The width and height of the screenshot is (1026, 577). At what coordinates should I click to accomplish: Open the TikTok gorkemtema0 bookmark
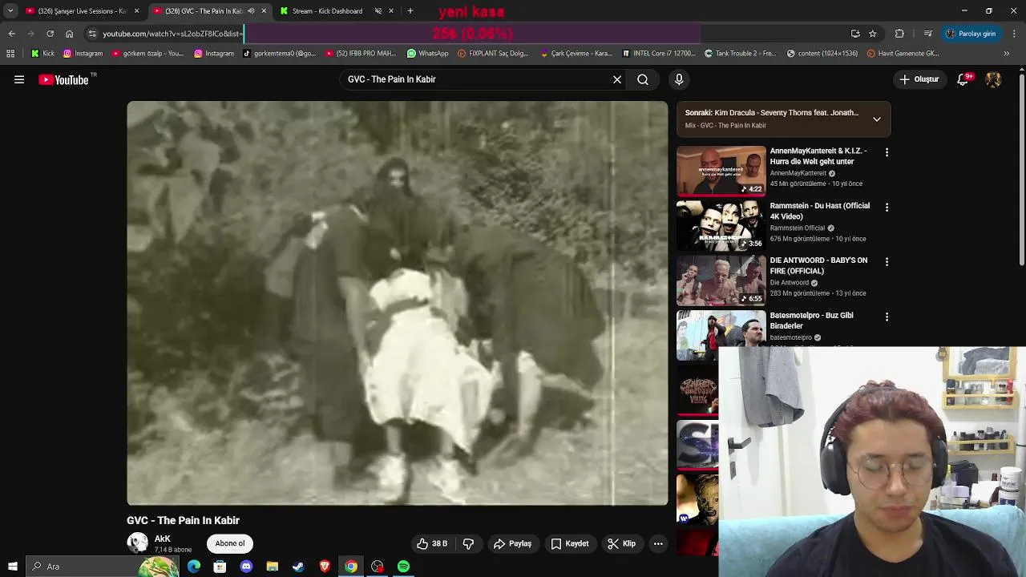[279, 54]
